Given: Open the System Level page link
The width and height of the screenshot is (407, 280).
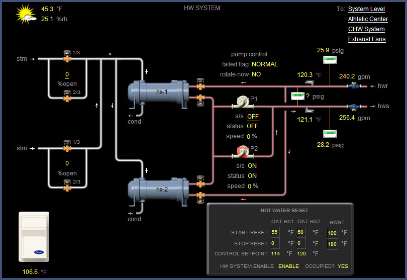Looking at the screenshot, I should coord(366,9).
